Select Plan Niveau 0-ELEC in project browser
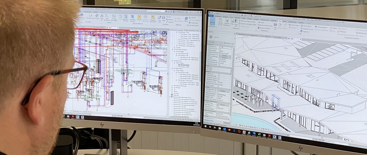The image size is (367, 155). coord(184,65)
